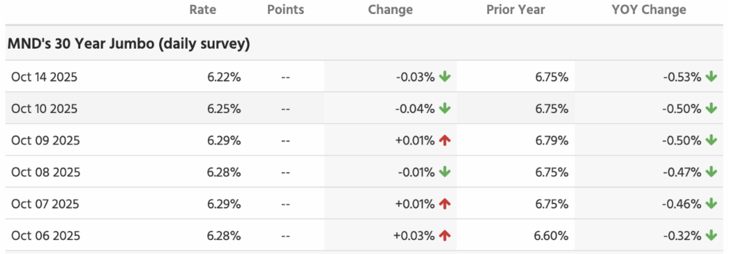Click the green down arrow for Oct 14 Change

point(445,77)
